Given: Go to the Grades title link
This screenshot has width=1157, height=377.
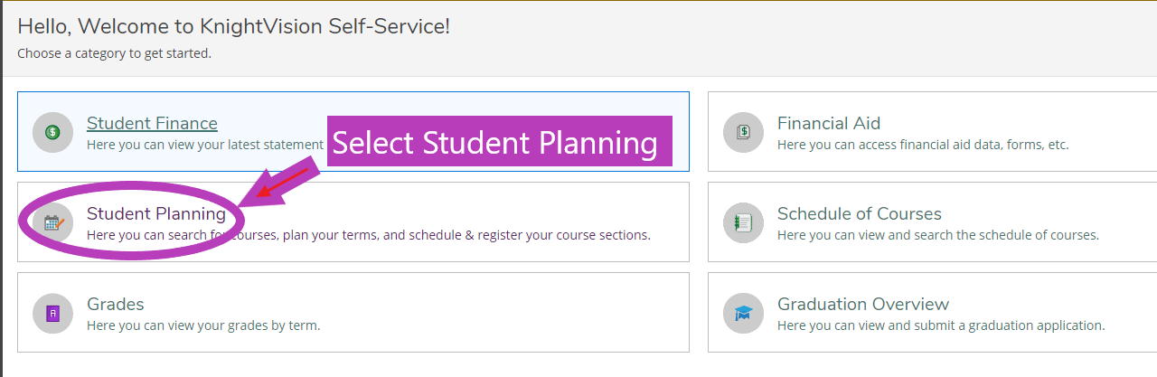Looking at the screenshot, I should point(116,304).
